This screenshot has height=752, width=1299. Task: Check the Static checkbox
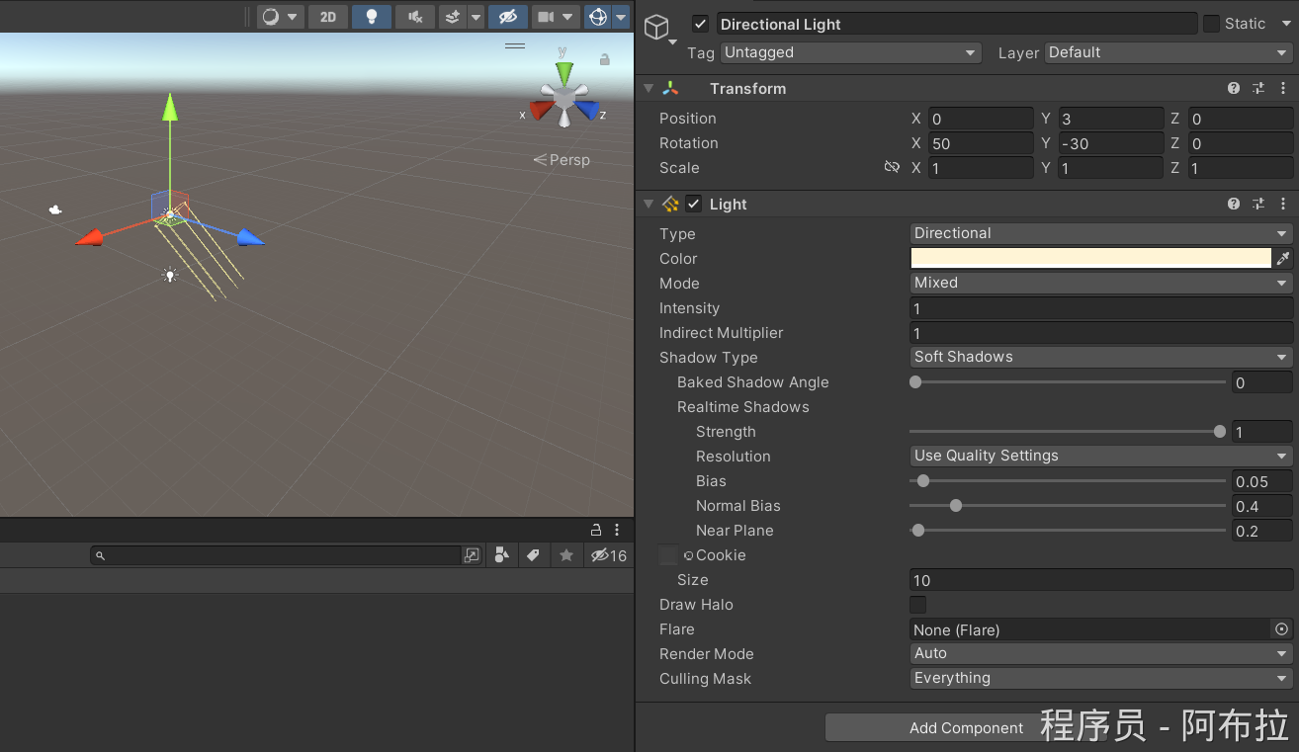pyautogui.click(x=1211, y=24)
